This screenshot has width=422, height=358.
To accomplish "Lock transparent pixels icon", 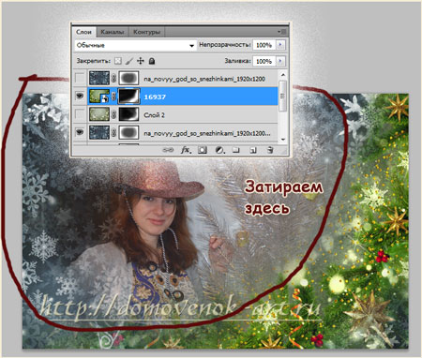I will click(x=118, y=61).
